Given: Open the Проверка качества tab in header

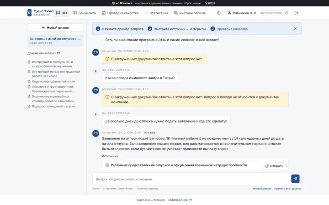Looking at the screenshot, I should click(x=120, y=13).
